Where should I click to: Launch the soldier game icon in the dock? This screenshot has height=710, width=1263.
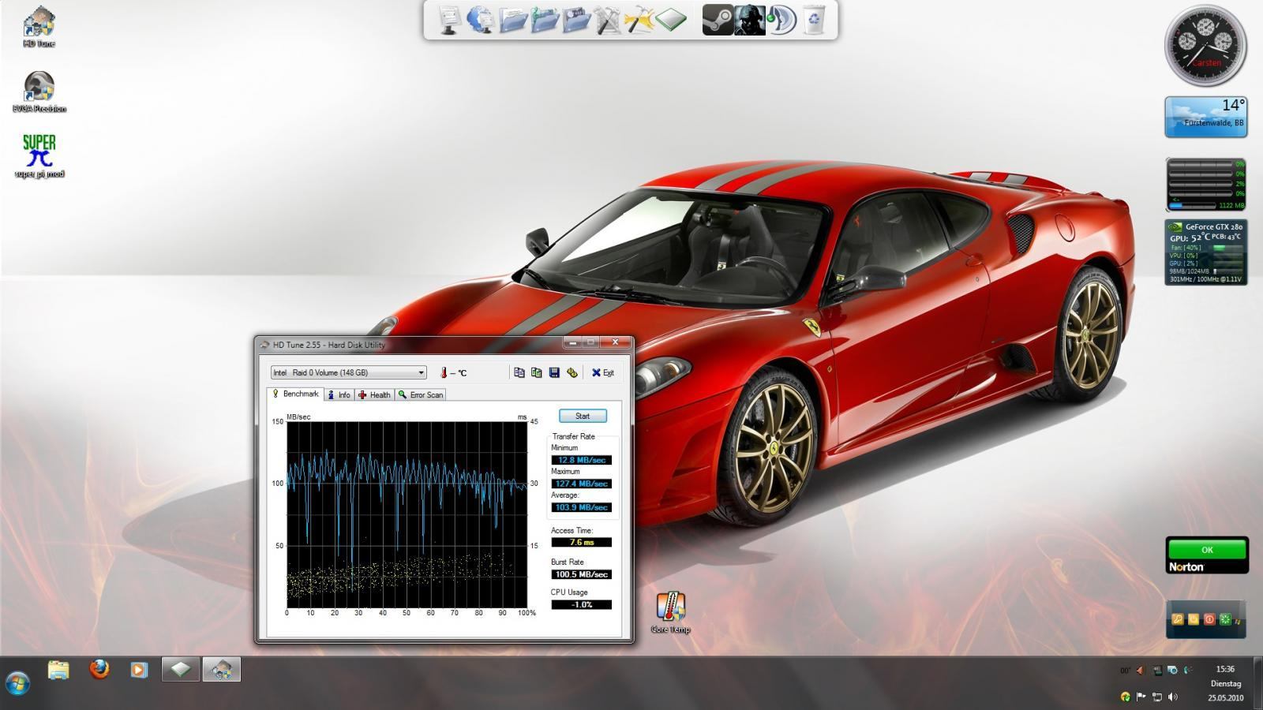tap(749, 20)
